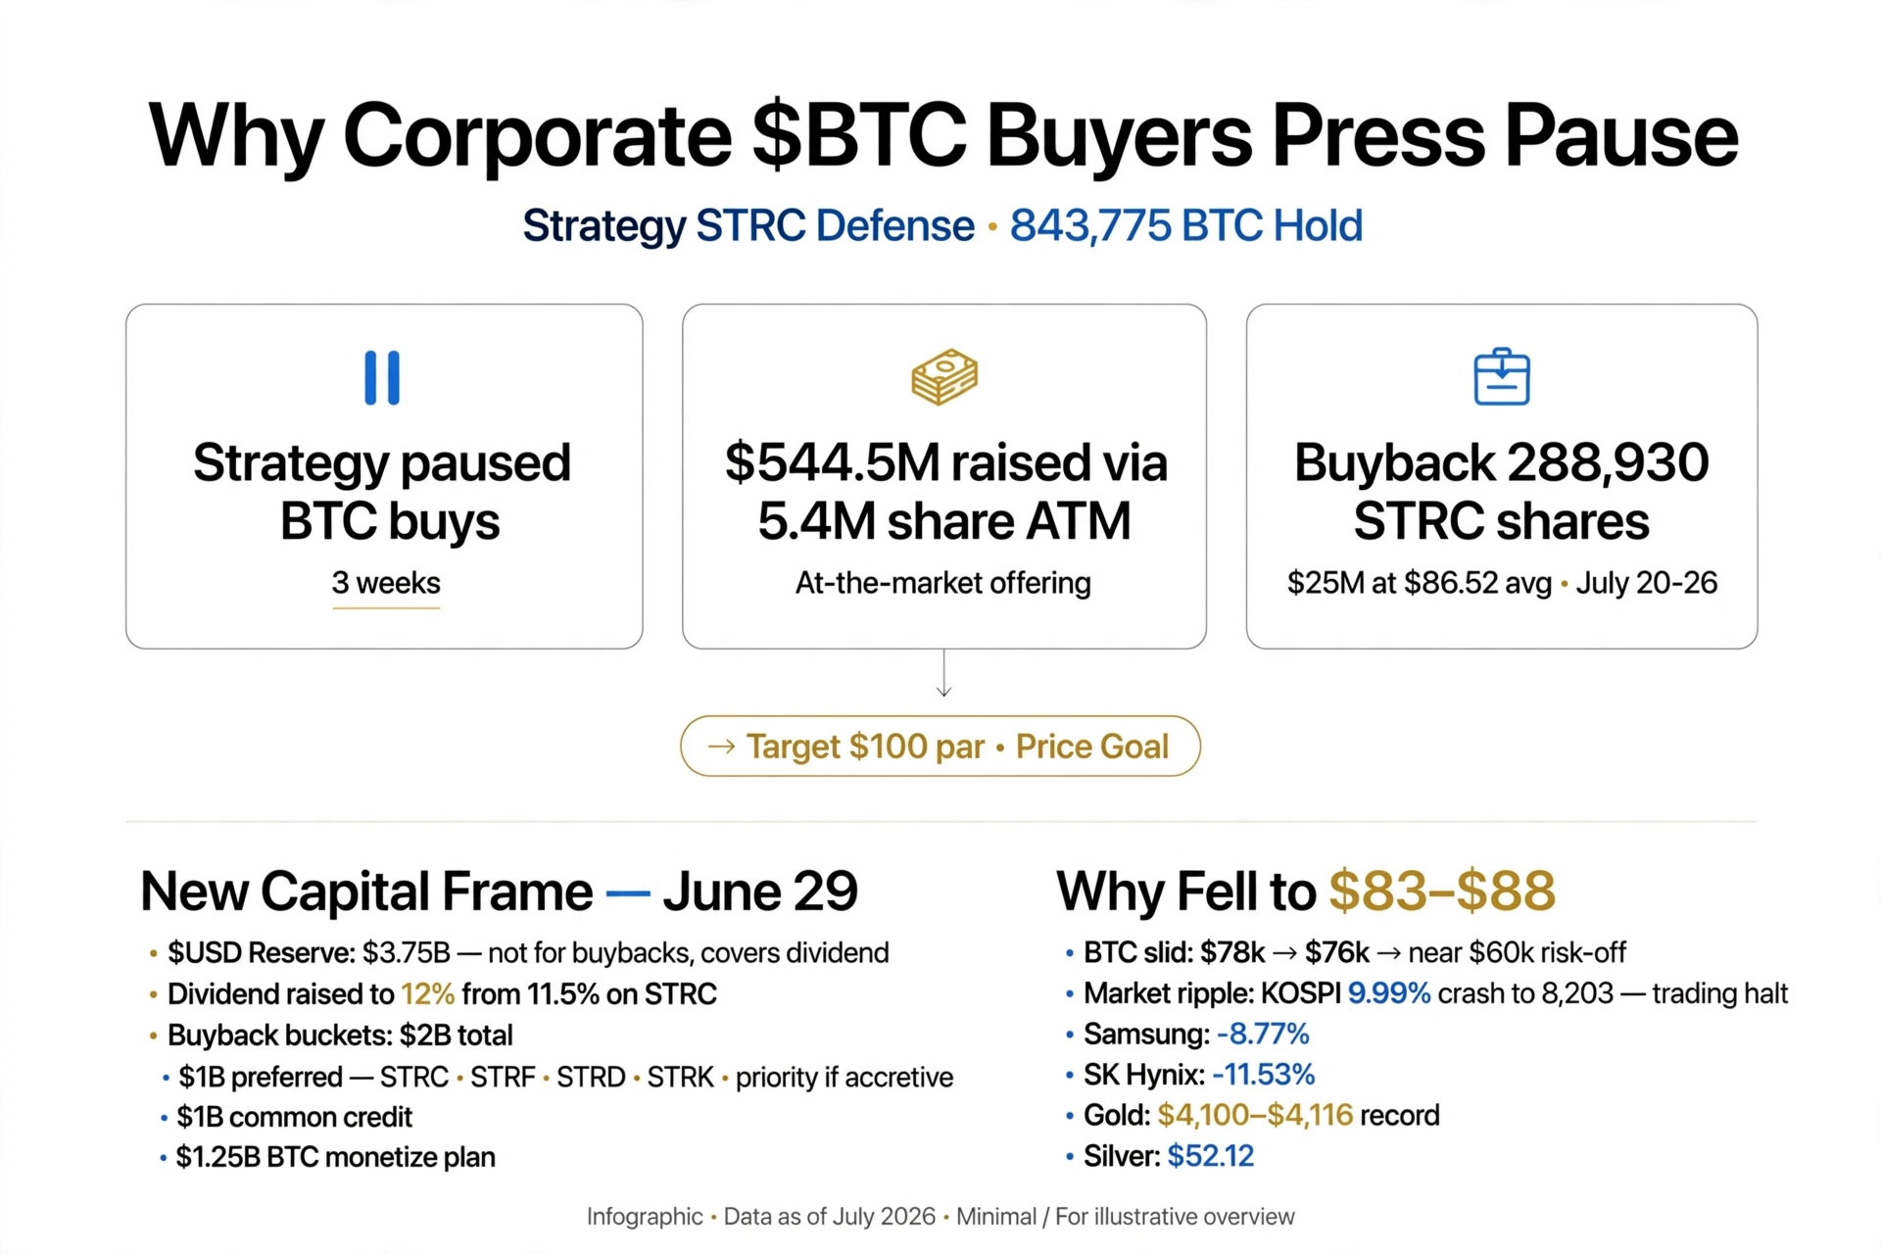1881x1254 pixels.
Task: Click the Silver $52.12 value
Action: click(1210, 1156)
